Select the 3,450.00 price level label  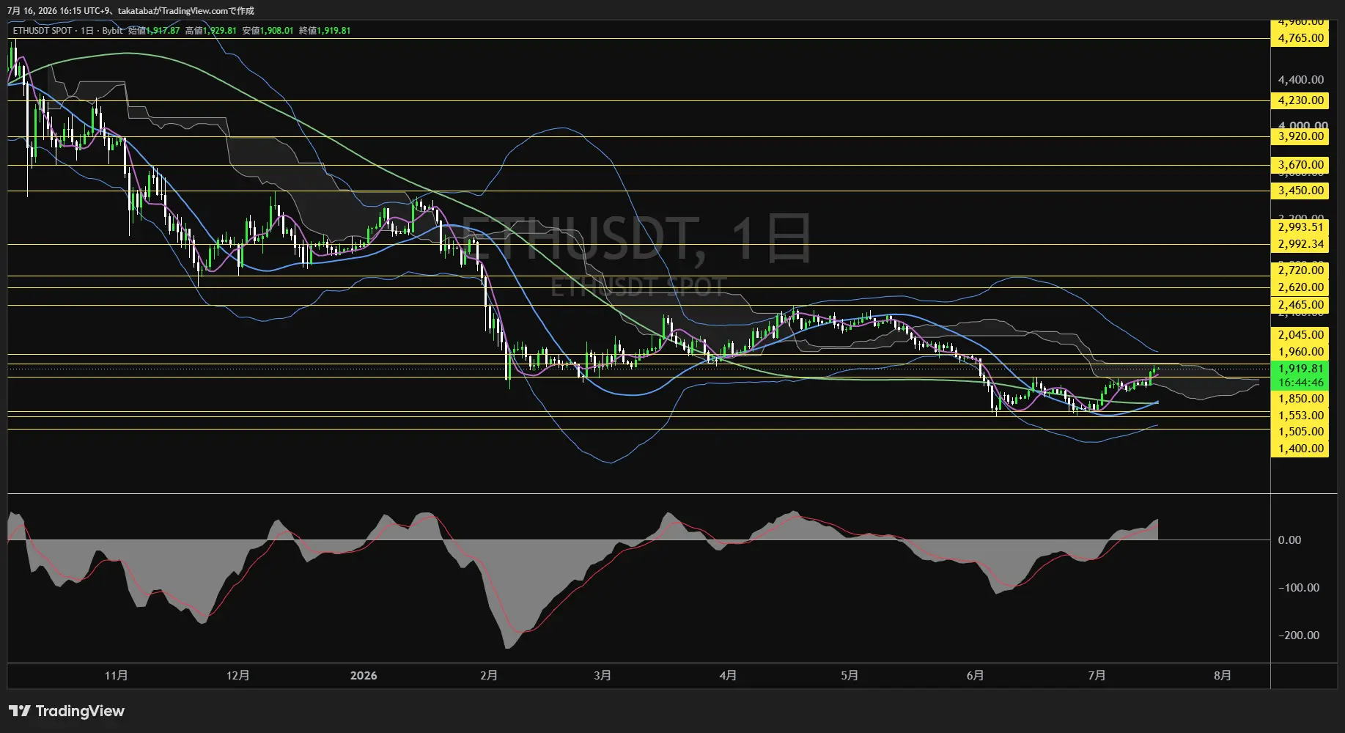(1300, 191)
